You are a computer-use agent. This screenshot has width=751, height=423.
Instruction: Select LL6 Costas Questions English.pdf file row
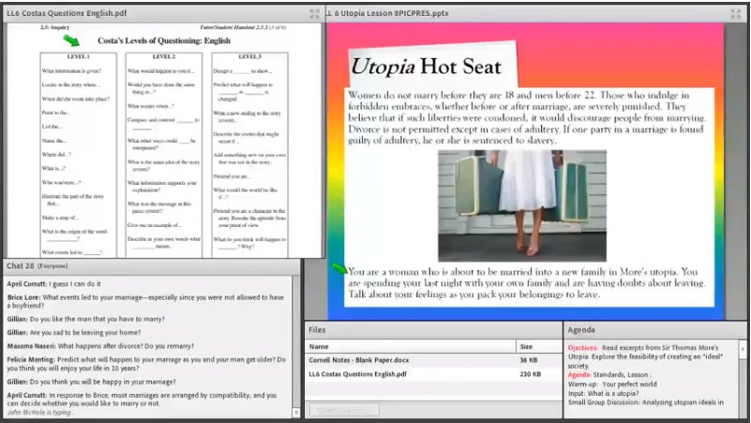[x=433, y=373]
